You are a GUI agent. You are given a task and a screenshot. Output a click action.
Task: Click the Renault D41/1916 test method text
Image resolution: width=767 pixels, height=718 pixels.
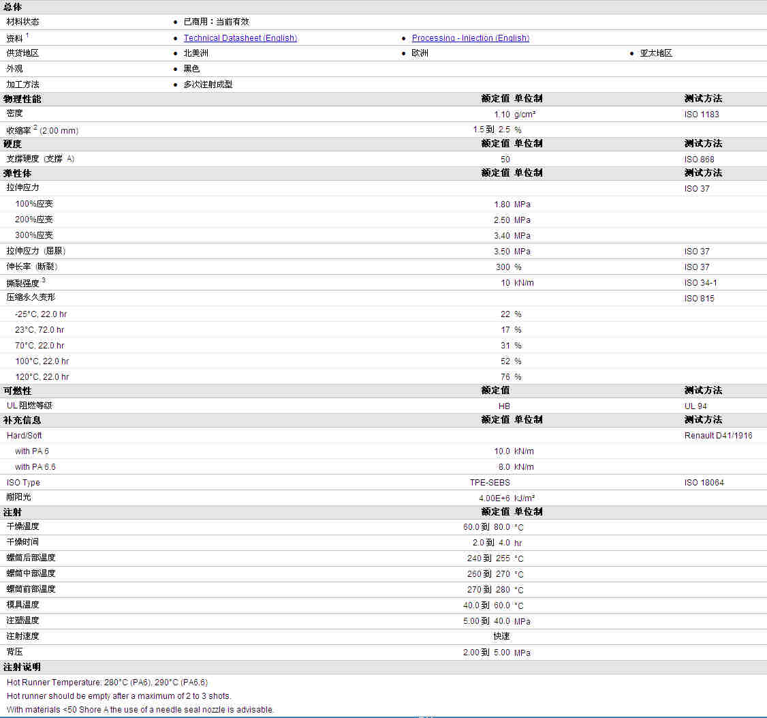coord(718,436)
